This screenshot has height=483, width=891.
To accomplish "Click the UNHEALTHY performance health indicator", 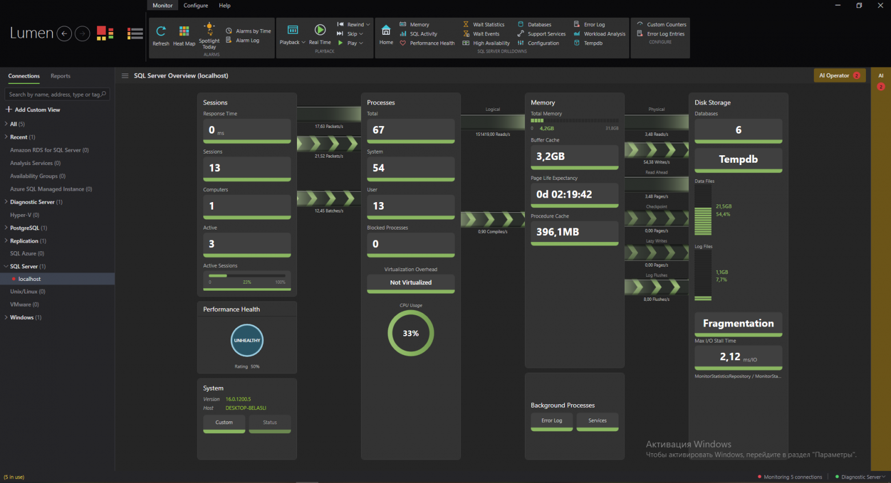I will click(x=247, y=340).
